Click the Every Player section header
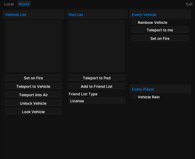Screen dimensions: 195x159 coord(143,89)
